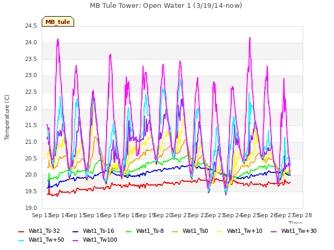Click the red Watl_Ts-32 legend swatch
Screen dimensions: 334x250
pyautogui.click(x=21, y=231)
